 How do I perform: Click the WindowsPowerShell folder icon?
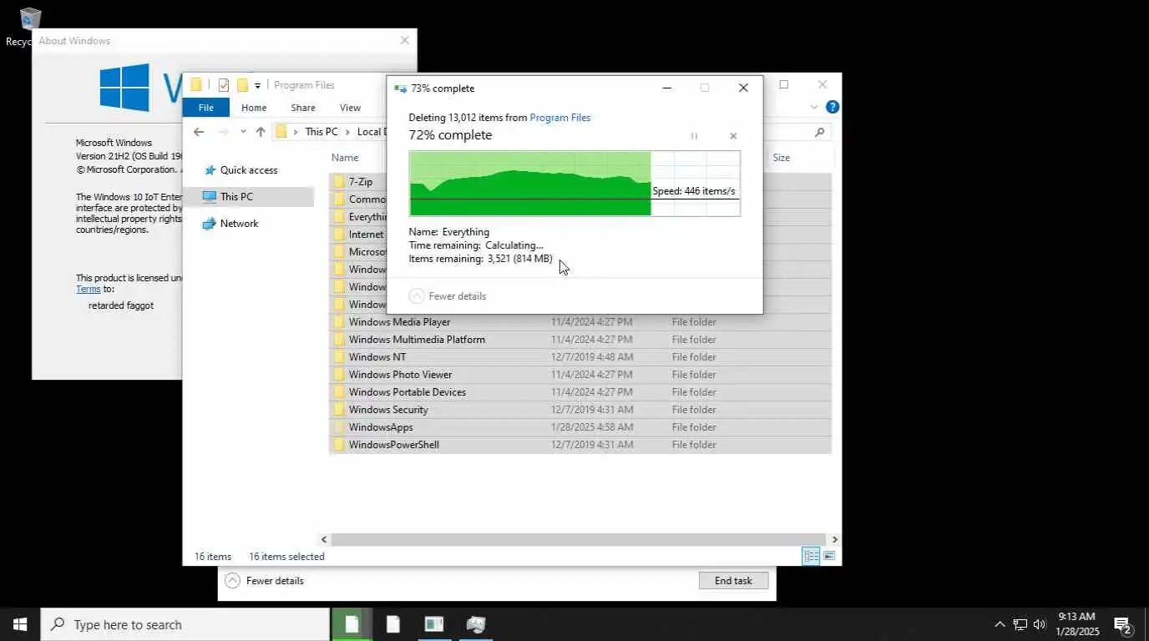click(339, 445)
